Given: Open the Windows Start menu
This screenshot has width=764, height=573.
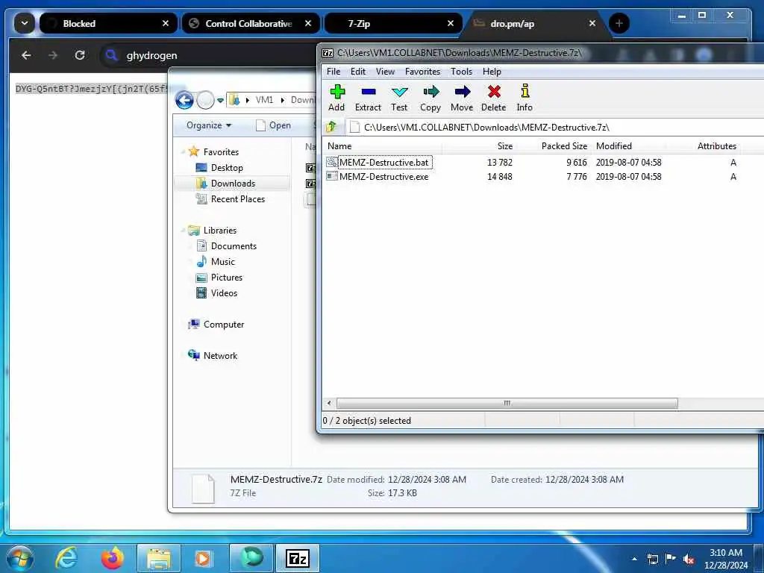Looking at the screenshot, I should [x=19, y=558].
